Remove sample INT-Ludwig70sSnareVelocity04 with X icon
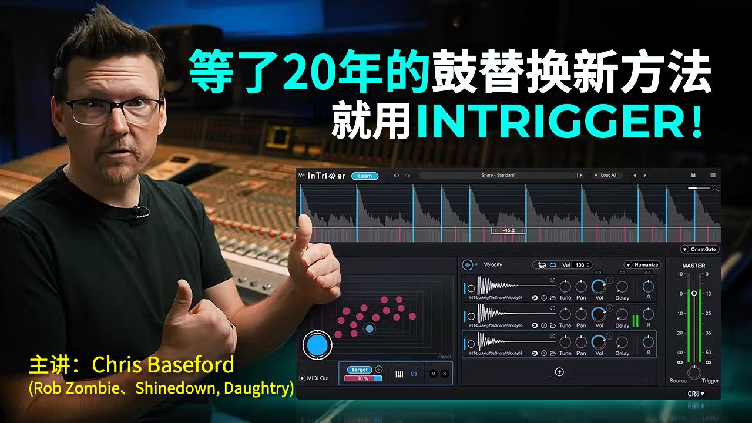Image resolution: width=752 pixels, height=423 pixels. coord(535,298)
